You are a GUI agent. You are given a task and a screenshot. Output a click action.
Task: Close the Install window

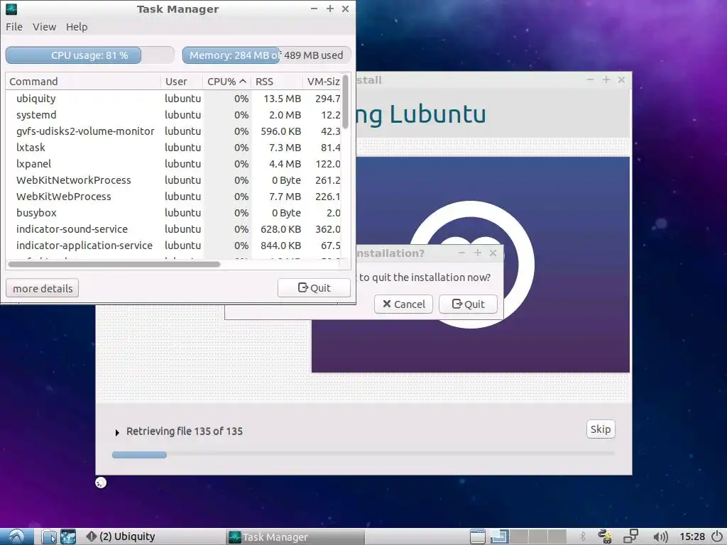tap(621, 79)
